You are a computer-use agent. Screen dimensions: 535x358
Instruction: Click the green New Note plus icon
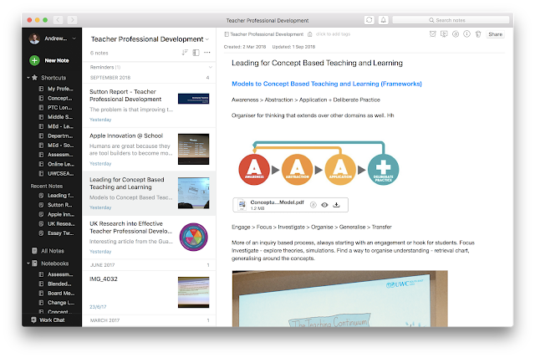[34, 60]
